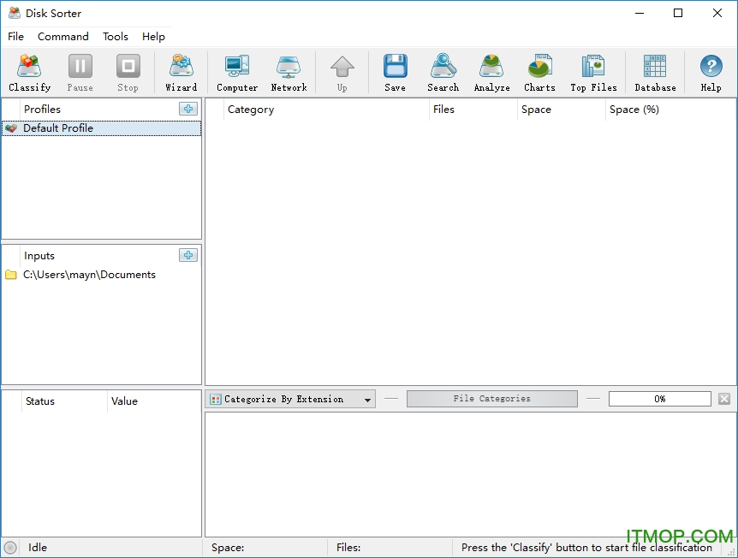Screen dimensions: 738x558
Task: Start classification with the Classify icon
Action: [x=29, y=73]
